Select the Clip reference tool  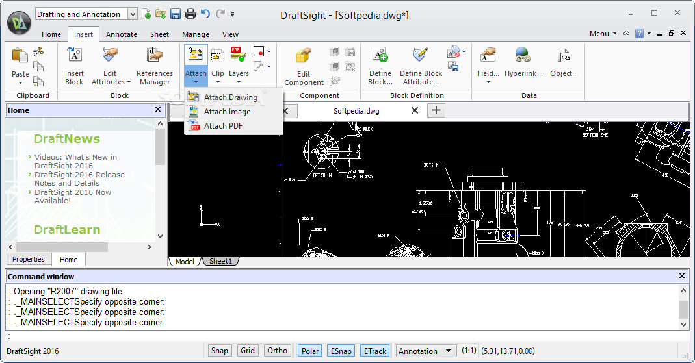[217, 56]
